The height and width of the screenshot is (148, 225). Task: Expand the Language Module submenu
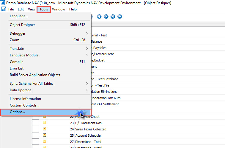[46, 55]
